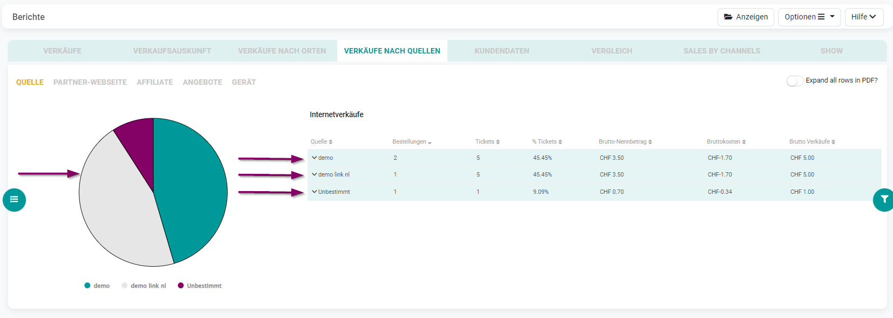Open the list menu floating icon
The height and width of the screenshot is (318, 893).
[x=14, y=200]
